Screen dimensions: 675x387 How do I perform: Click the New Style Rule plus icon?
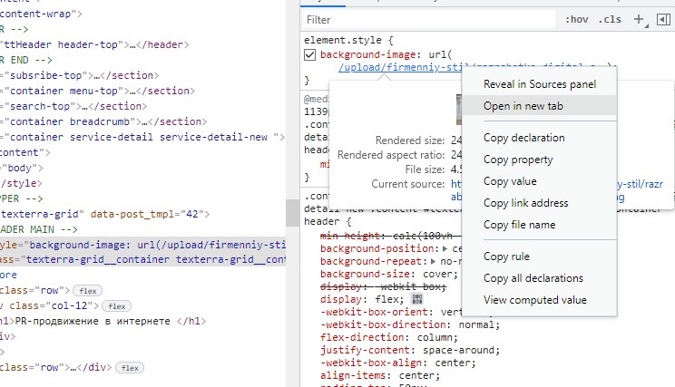(x=639, y=18)
